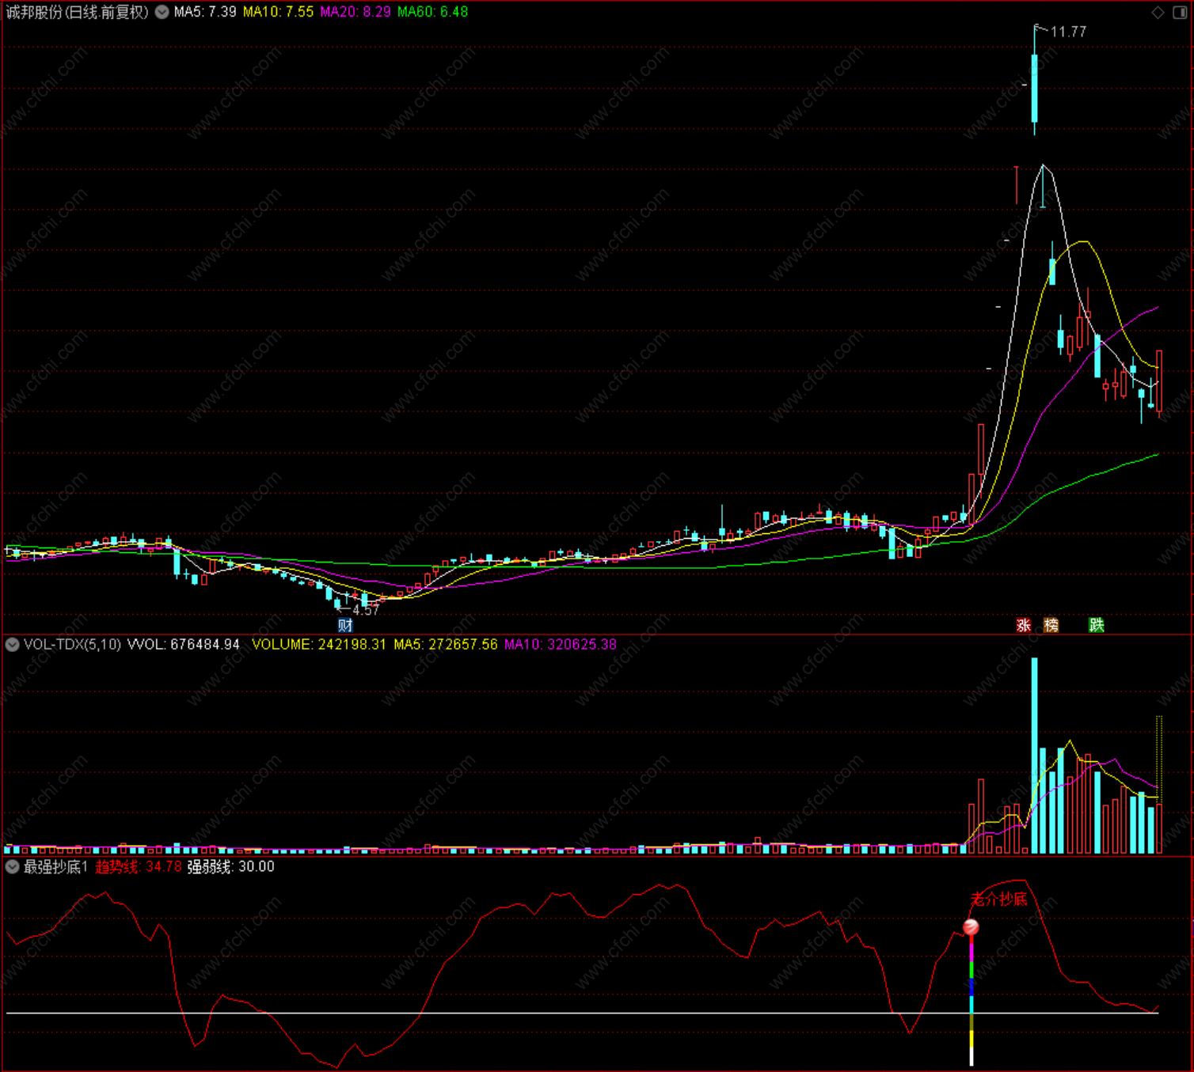Click the 11.77 high price label

tap(1068, 32)
